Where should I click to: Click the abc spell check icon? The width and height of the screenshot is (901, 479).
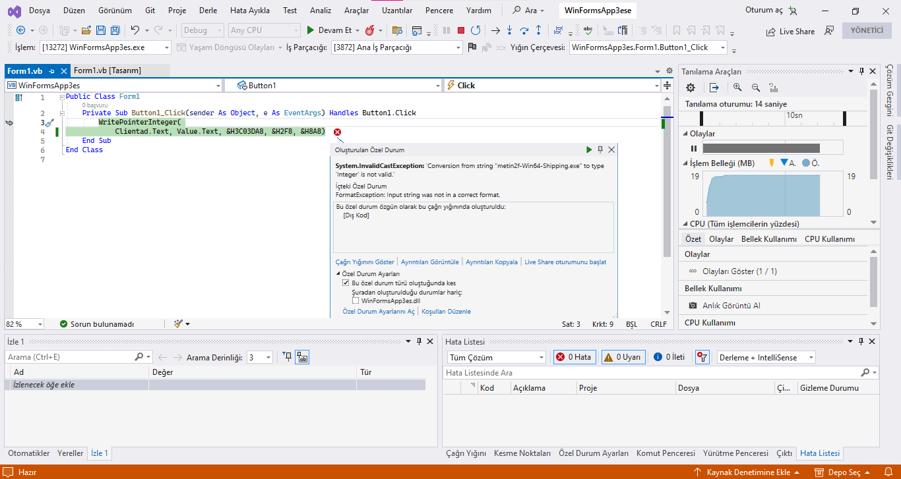pyautogui.click(x=588, y=30)
